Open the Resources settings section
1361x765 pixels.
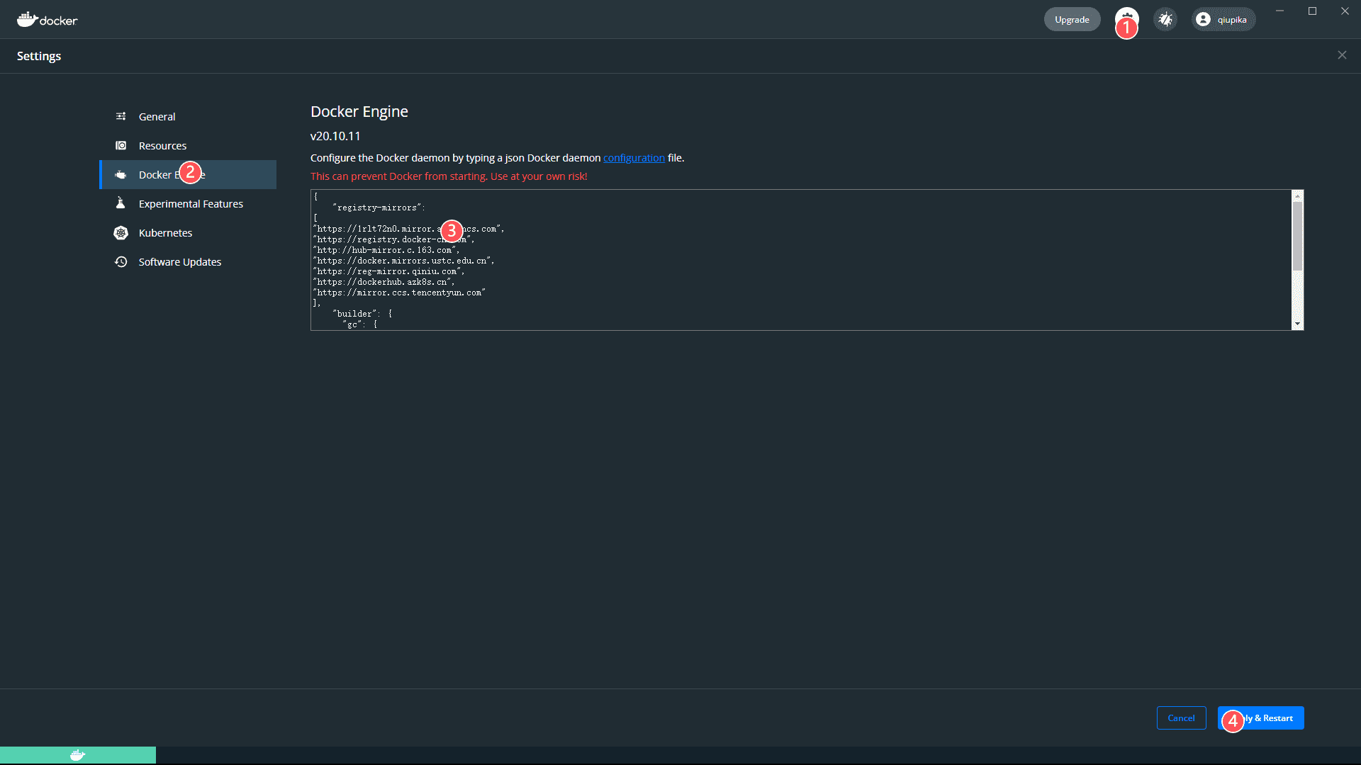(x=188, y=145)
